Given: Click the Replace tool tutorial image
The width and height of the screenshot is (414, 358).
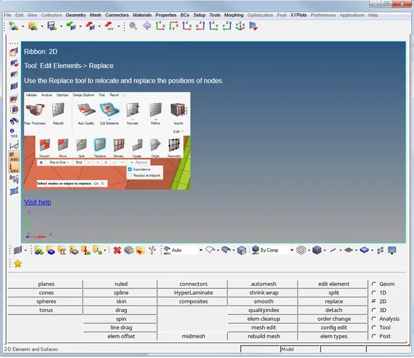Looking at the screenshot, I should coord(107,141).
